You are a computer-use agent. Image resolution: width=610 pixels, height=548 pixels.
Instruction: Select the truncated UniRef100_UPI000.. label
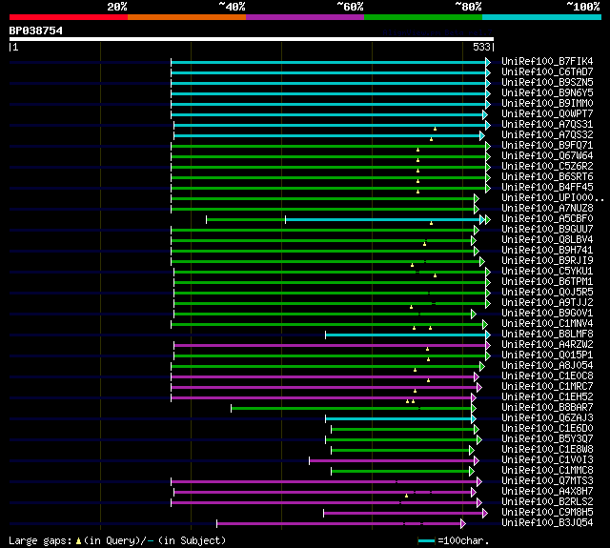tap(553, 198)
